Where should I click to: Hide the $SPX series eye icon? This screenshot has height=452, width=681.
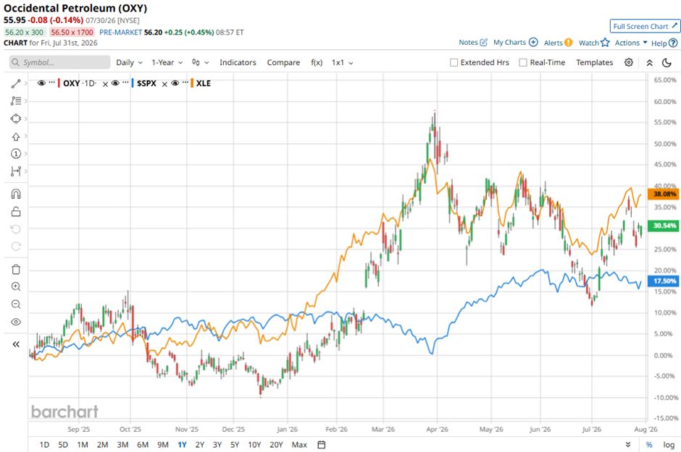115,83
